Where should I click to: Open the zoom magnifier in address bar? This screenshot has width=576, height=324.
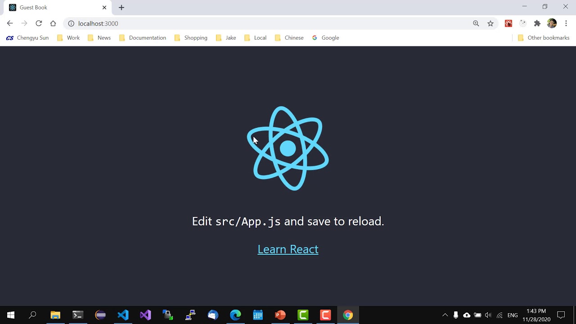(x=476, y=23)
